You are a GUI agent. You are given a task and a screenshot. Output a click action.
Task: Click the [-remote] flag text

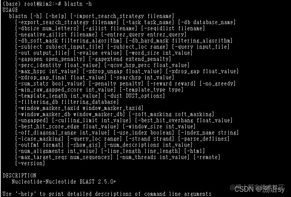pyautogui.click(x=207, y=157)
